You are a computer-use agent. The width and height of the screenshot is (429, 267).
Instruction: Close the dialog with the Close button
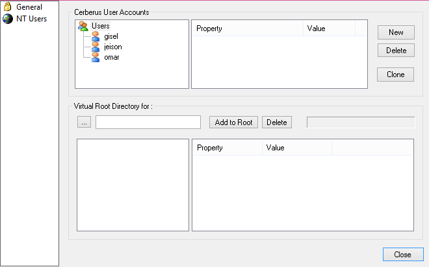(403, 255)
